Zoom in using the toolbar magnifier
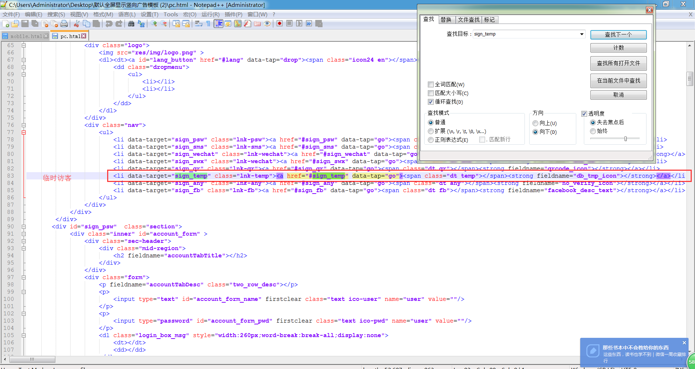695x369 pixels. [x=154, y=24]
